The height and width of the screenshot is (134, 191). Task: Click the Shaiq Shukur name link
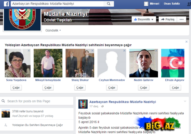tap(80, 80)
